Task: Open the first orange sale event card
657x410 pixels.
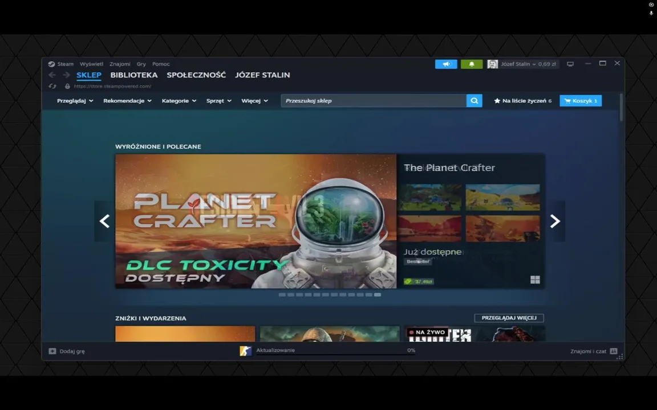Action: pos(185,334)
